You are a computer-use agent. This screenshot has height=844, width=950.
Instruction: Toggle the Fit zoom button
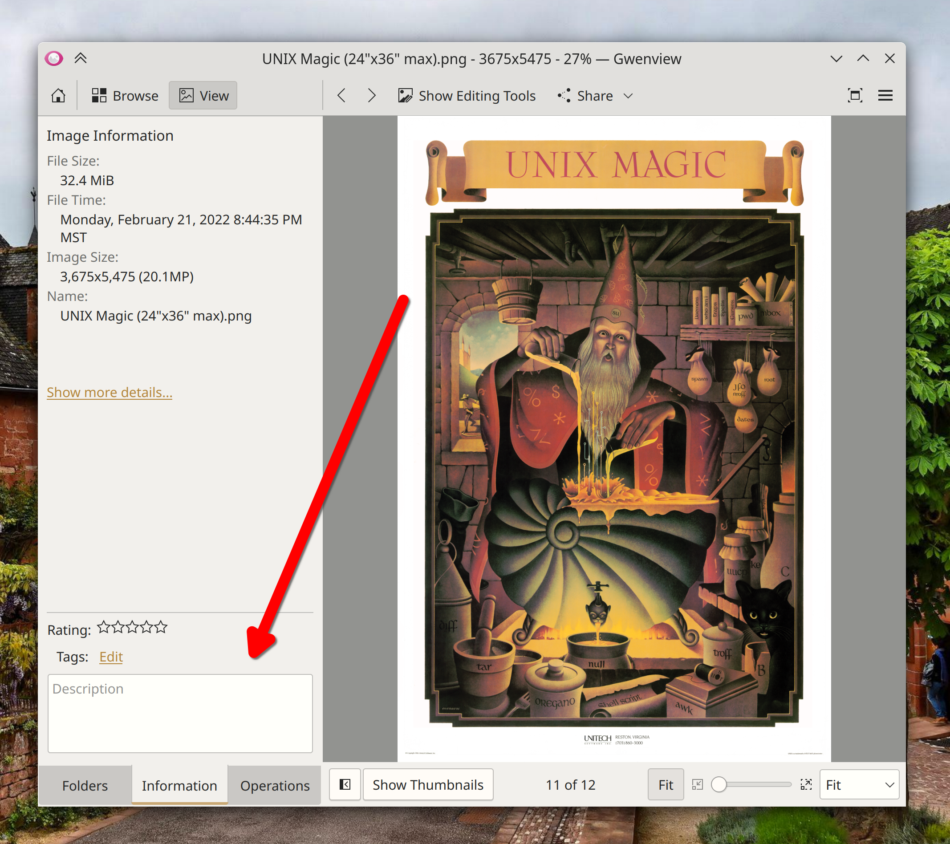pyautogui.click(x=666, y=784)
